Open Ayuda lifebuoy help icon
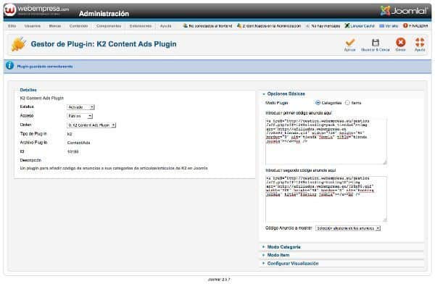The height and width of the screenshot is (284, 435). [x=420, y=42]
